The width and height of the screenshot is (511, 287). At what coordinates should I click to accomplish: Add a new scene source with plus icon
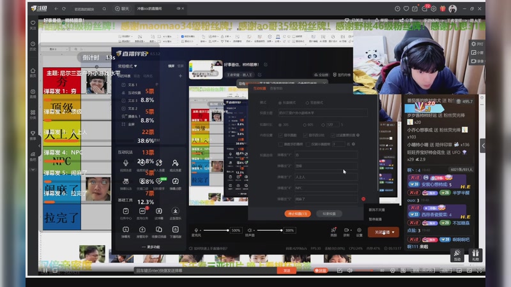click(x=180, y=76)
